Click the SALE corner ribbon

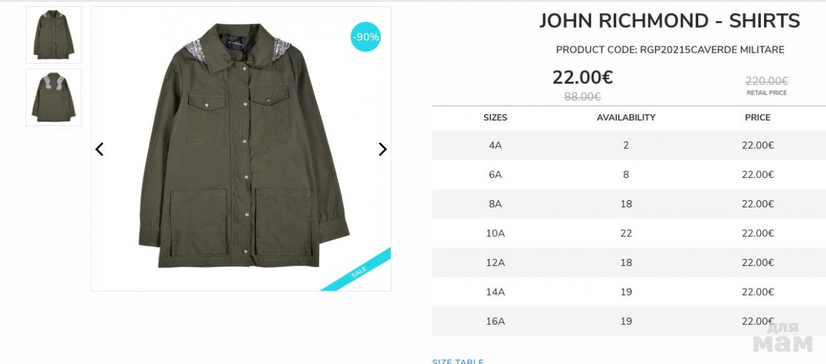(357, 271)
